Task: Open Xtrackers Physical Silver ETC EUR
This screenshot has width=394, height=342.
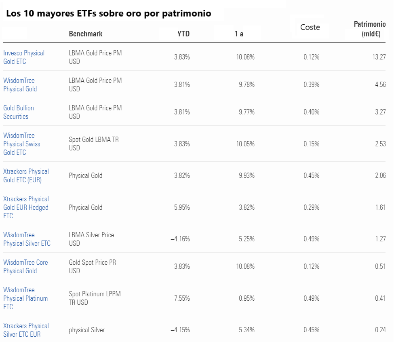Action: click(26, 330)
